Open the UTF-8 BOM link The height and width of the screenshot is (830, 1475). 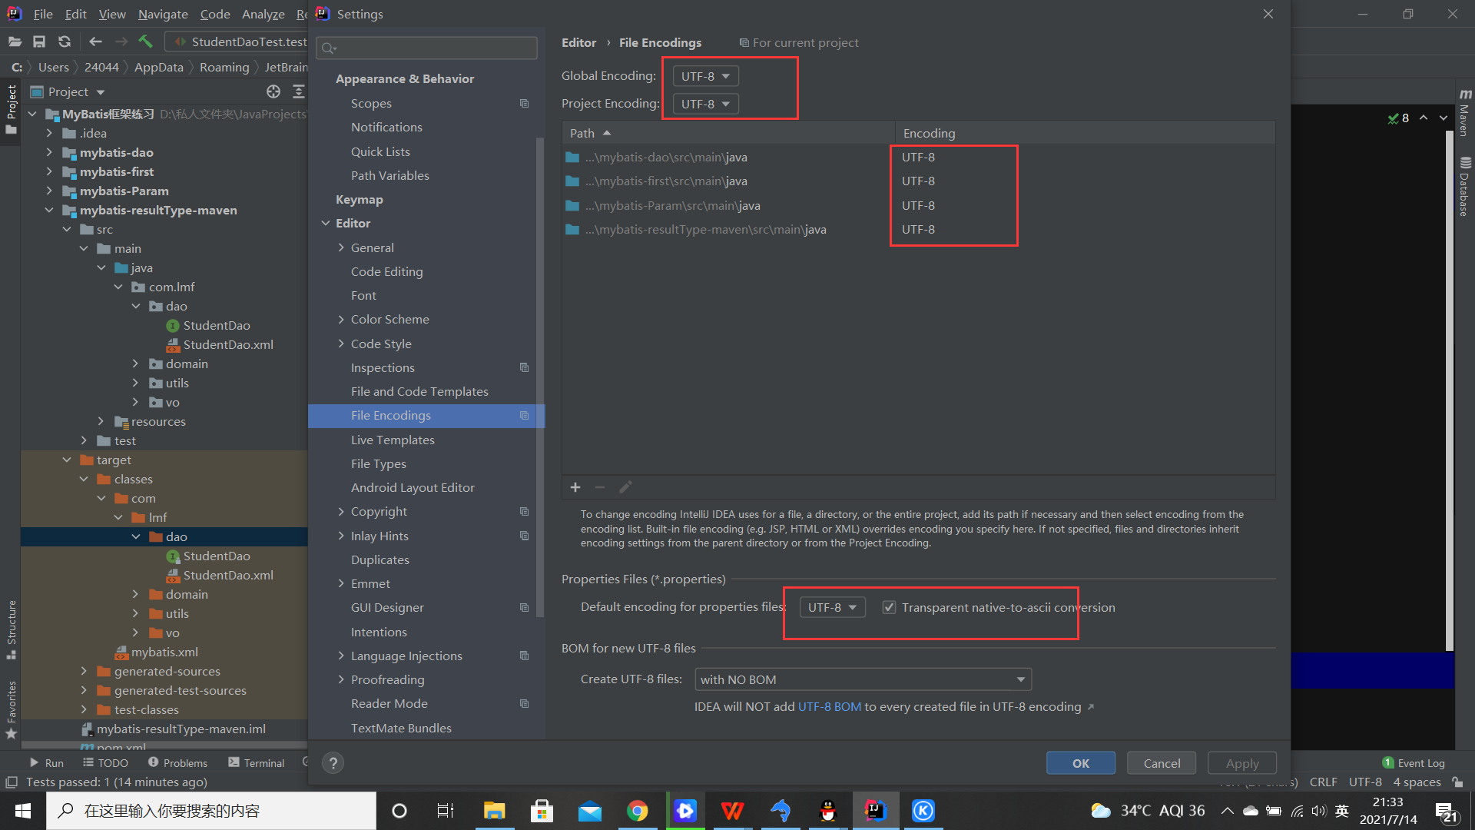tap(829, 706)
